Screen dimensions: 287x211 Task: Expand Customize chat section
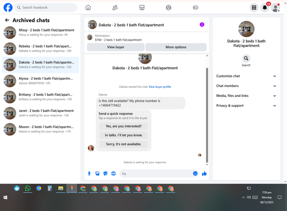[246, 76]
